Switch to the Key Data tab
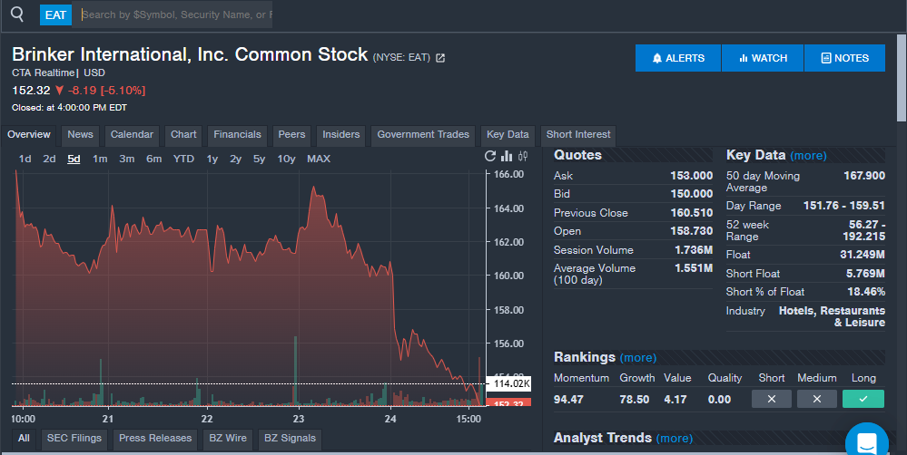 pos(508,134)
